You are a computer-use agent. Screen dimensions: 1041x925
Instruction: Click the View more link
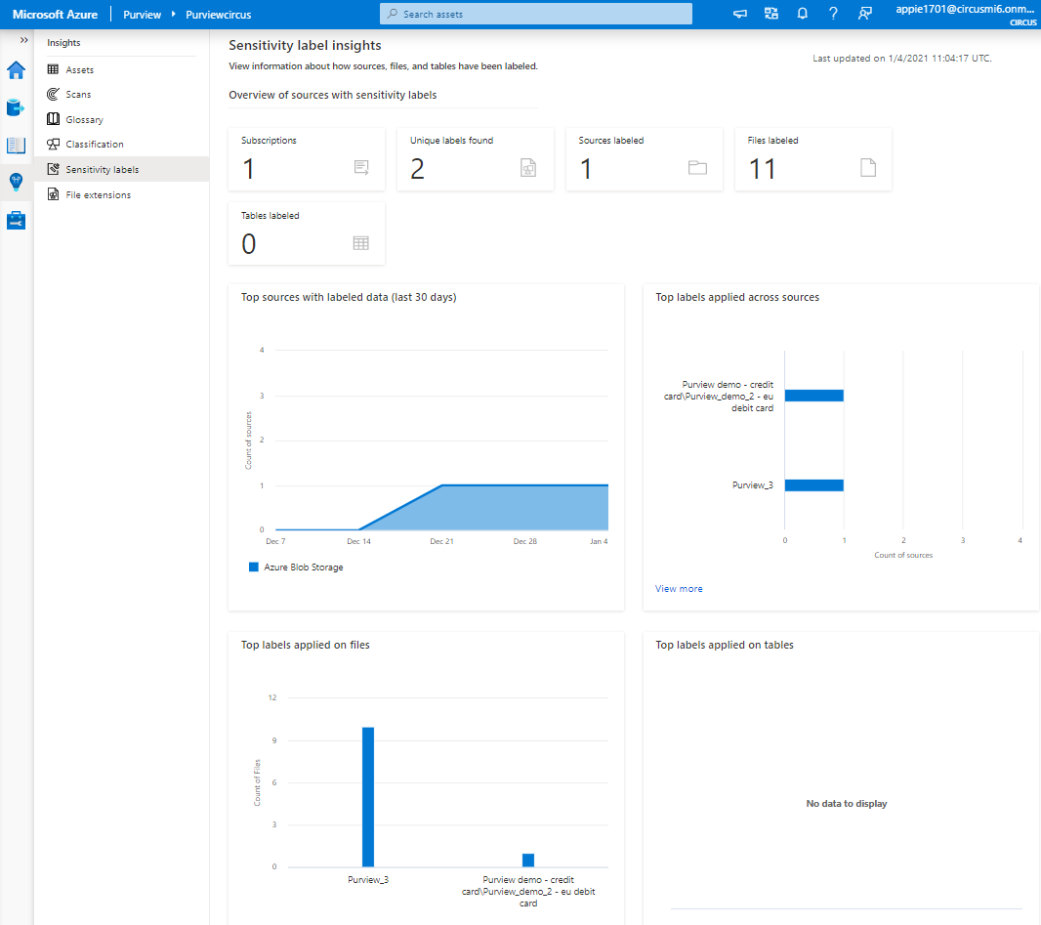point(679,589)
